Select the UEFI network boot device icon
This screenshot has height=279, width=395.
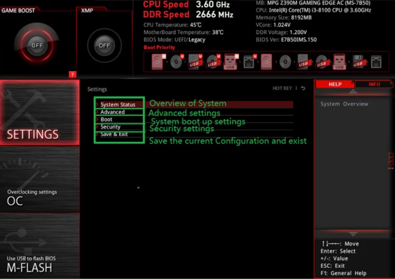pyautogui.click(x=249, y=61)
